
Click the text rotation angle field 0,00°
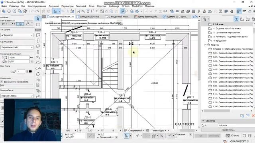[x=19, y=62]
